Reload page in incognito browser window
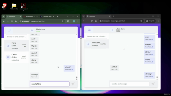Image resolution: width=171 pixels, height=96 pixels. [x=92, y=21]
